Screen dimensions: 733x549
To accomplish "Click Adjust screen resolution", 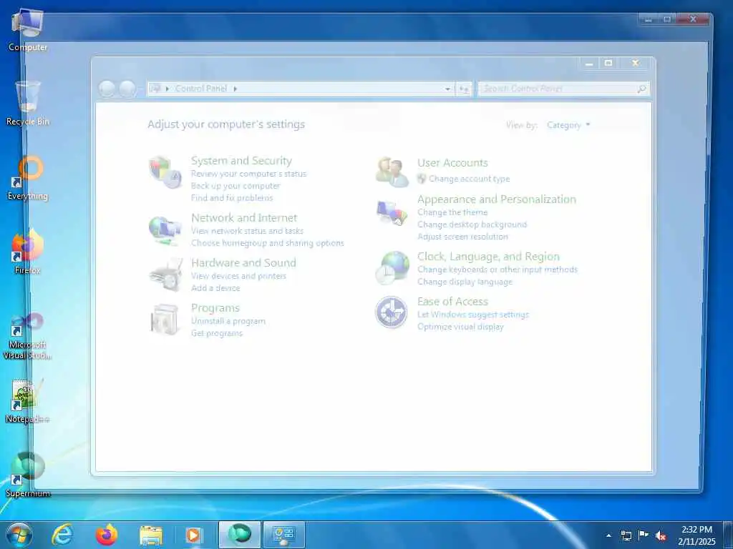I will coord(463,237).
